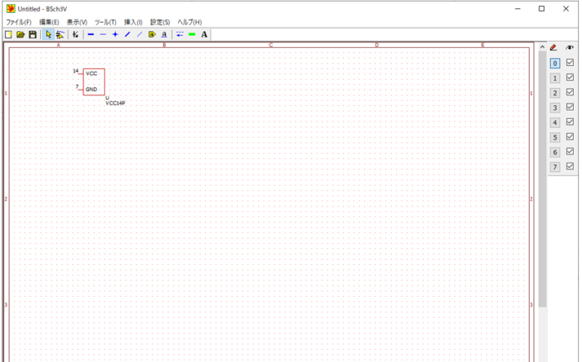Select the yellow Tag tool

point(152,34)
